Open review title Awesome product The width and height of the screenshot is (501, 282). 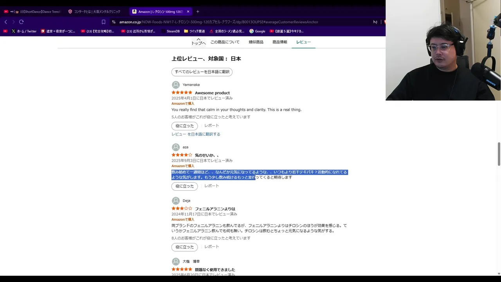click(212, 93)
